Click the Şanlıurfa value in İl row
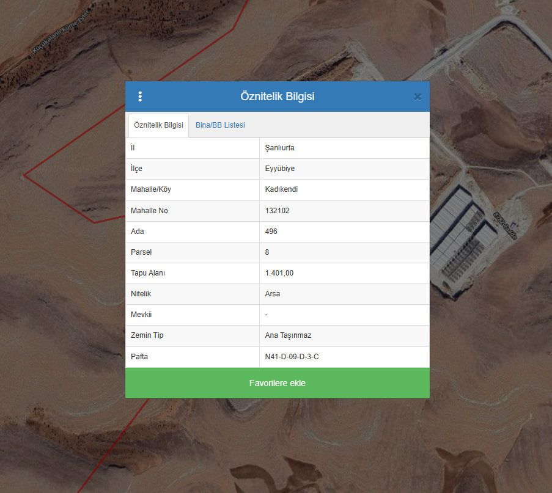Screen dimensions: 552x493 click(x=280, y=148)
